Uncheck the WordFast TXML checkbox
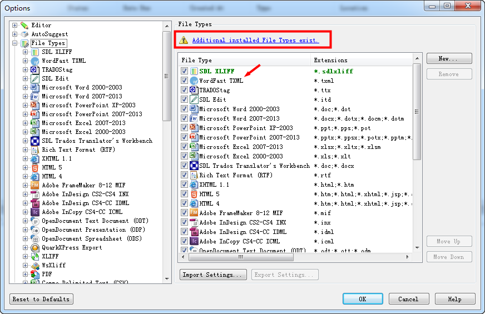This screenshot has width=485, height=314. tap(184, 81)
